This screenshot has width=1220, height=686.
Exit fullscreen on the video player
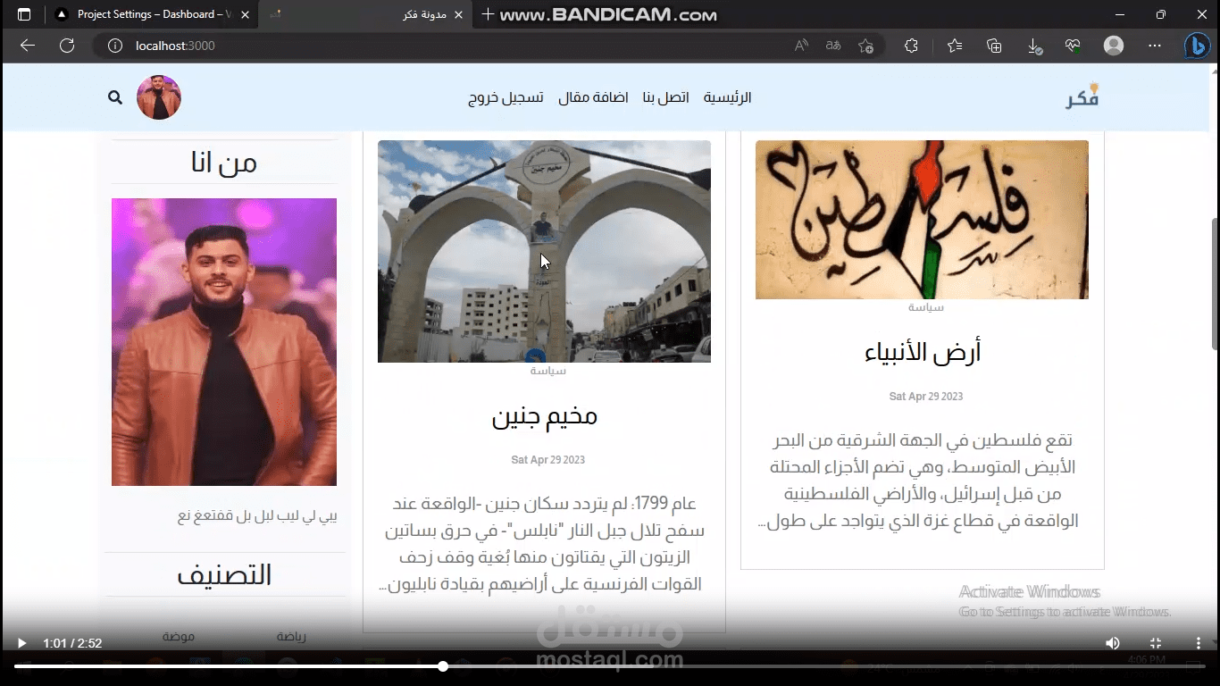1155,643
